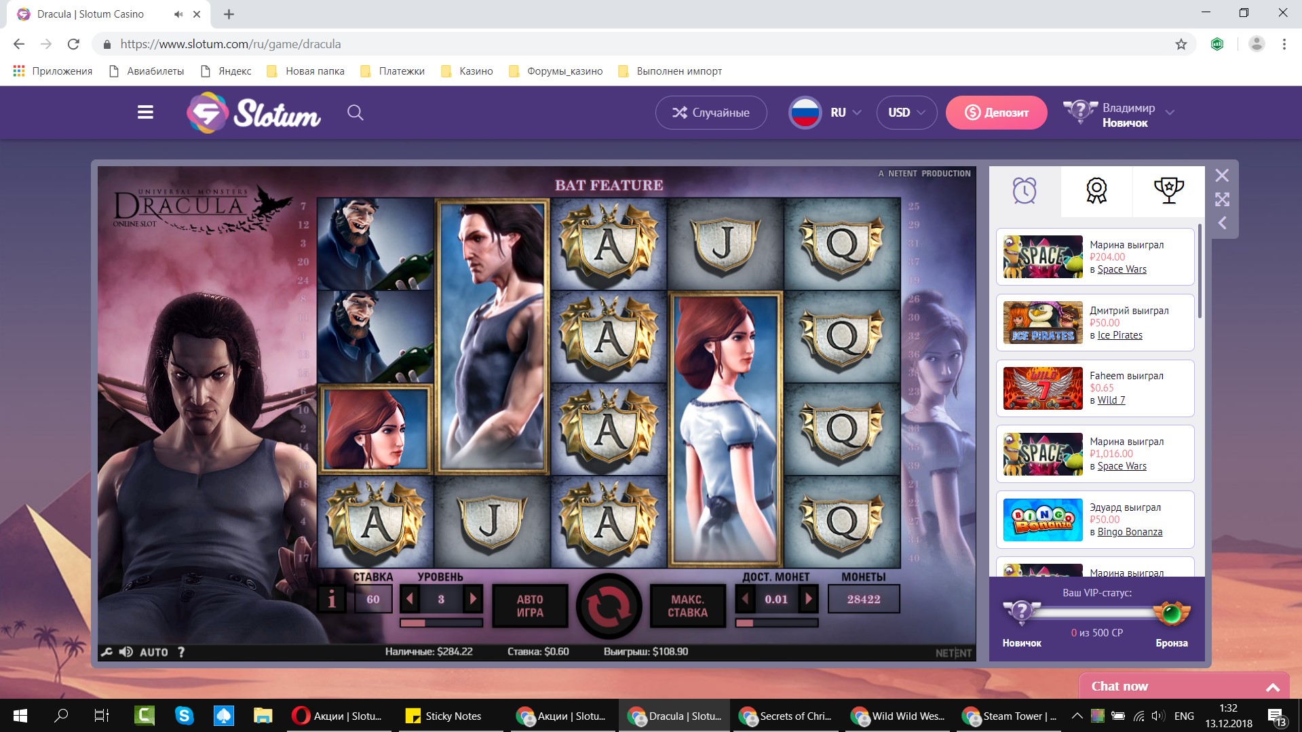The image size is (1302, 732).
Task: Open game settings wrench icon
Action: pyautogui.click(x=107, y=652)
